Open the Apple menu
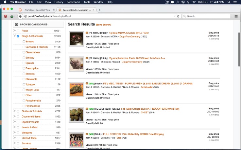241x150 pixels. [5, 2]
